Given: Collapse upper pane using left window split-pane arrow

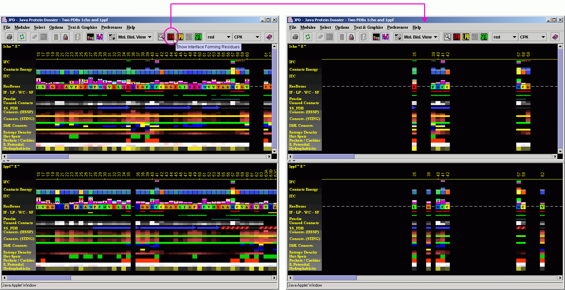Looking at the screenshot, I should (4, 161).
